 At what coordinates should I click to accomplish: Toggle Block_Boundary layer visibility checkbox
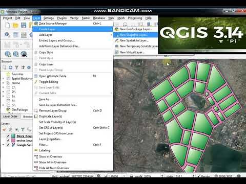(x=8, y=136)
